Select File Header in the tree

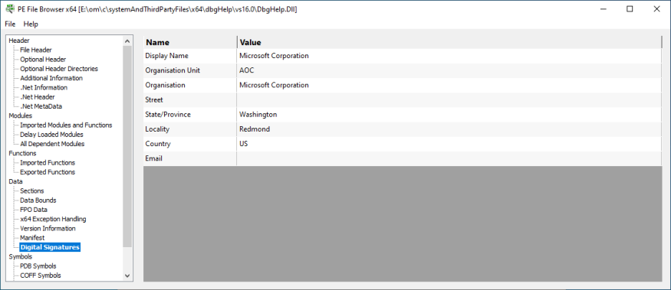pyautogui.click(x=36, y=50)
